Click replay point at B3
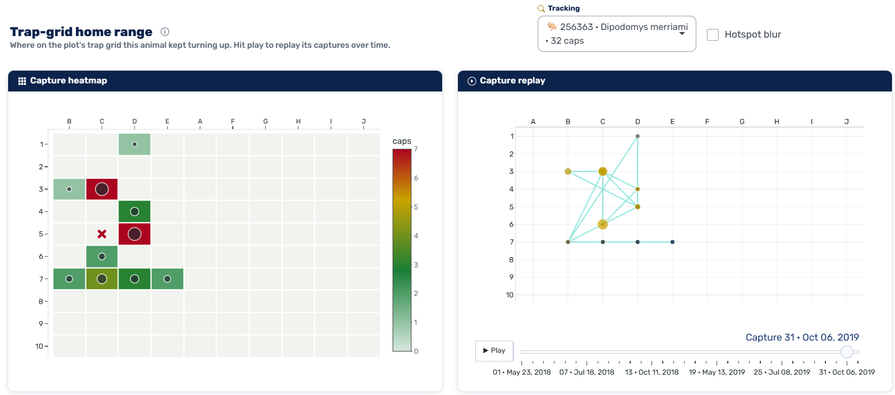The height and width of the screenshot is (395, 895). [568, 171]
